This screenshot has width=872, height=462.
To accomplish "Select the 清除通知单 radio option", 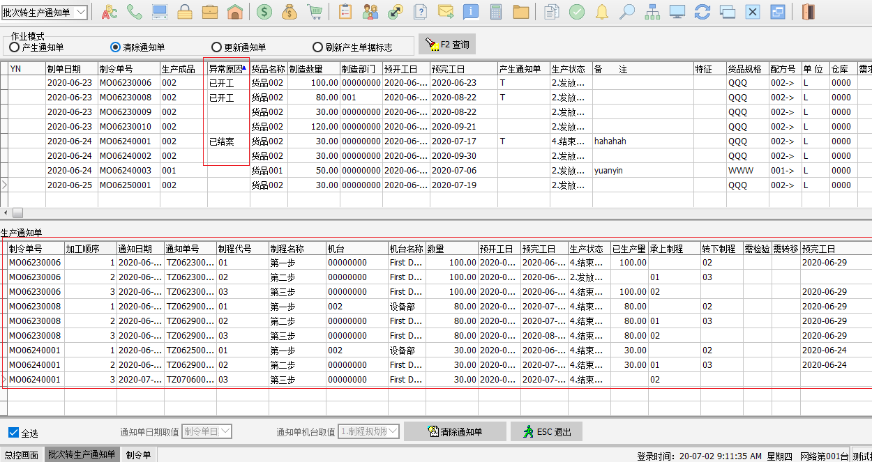I will (116, 47).
